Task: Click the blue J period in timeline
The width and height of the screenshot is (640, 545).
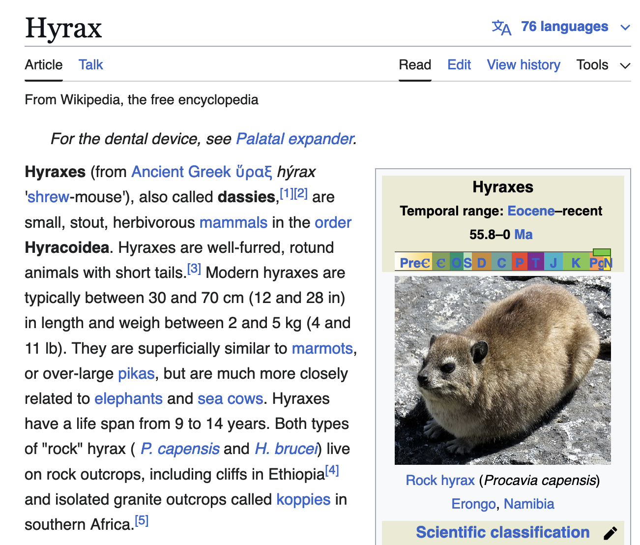Action: (553, 263)
